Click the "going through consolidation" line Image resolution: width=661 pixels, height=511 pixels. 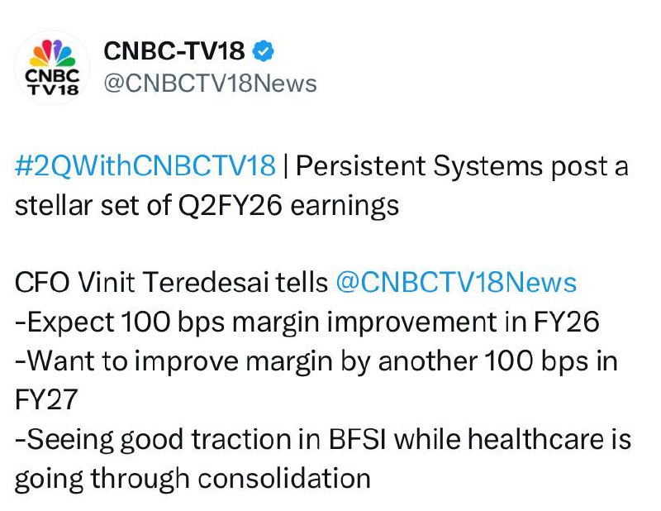point(192,477)
